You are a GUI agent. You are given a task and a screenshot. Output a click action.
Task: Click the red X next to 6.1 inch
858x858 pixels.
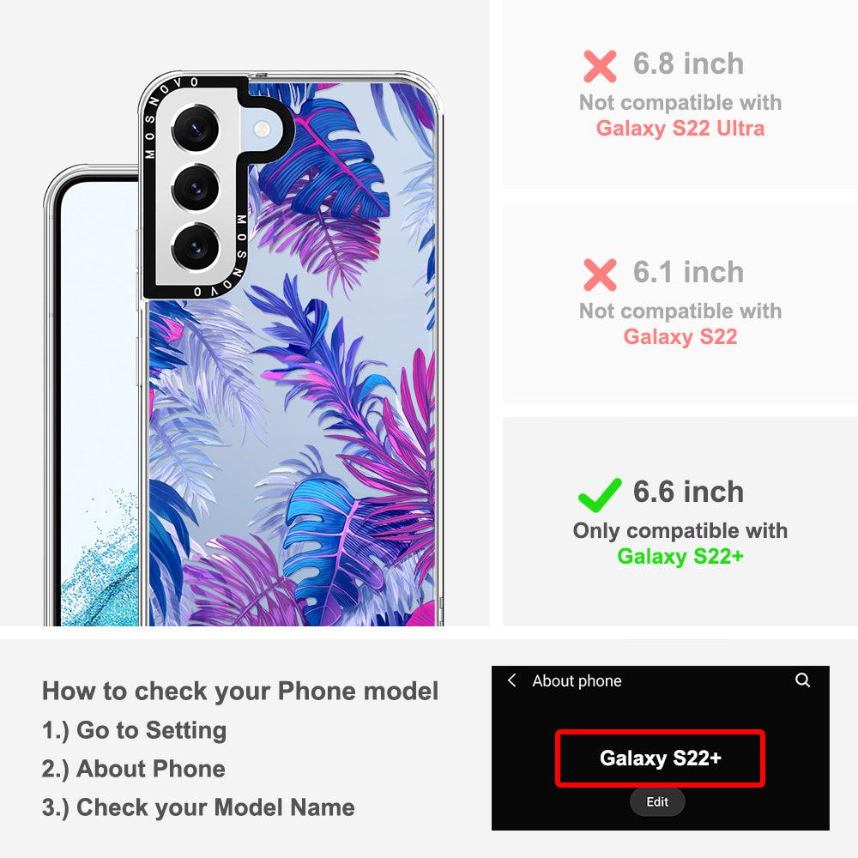[x=600, y=275]
